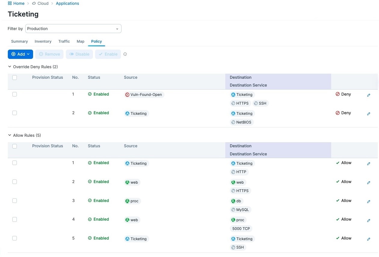379x257 pixels.
Task: Click Status column header in Override Deny table
Action: (94, 77)
